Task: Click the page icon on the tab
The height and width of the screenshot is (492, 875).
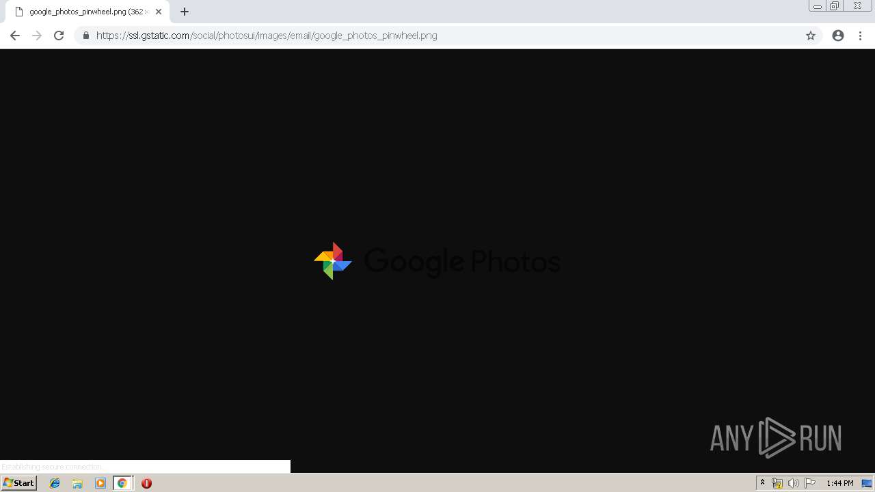Action: click(19, 12)
